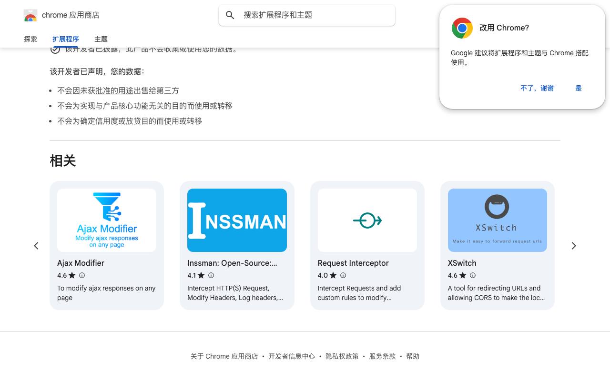This screenshot has width=610, height=381.
Task: Open 开发者信息中心 footer link
Action: point(292,356)
